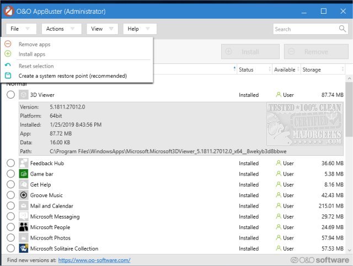Open the Help dropdown menu

(x=140, y=29)
